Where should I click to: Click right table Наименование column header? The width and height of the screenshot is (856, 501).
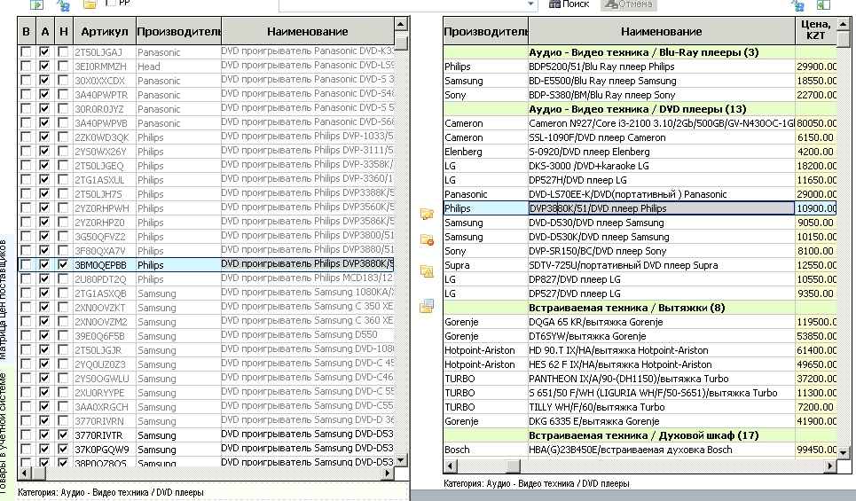tap(661, 32)
